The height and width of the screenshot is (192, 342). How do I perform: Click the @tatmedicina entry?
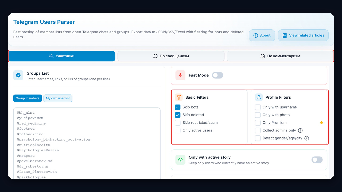[x=30, y=134]
